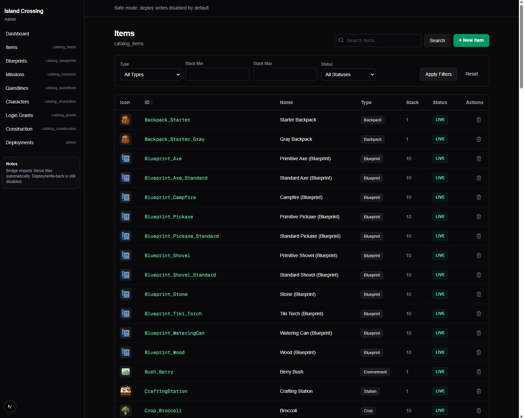
Task: Open the Blueprint_Tiki_Torch item link
Action: click(173, 314)
